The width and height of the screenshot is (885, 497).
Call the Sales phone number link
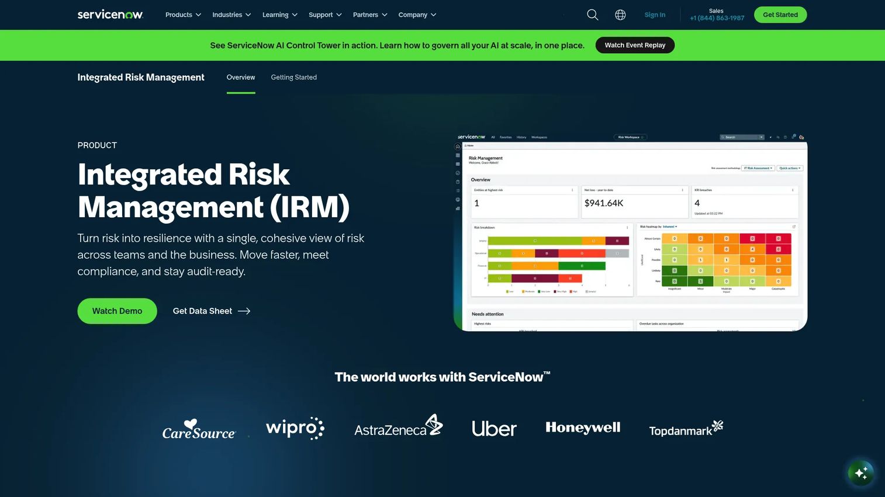tap(717, 18)
